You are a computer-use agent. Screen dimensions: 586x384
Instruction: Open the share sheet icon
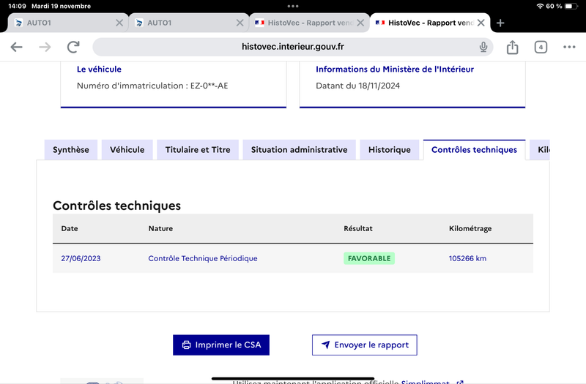click(x=512, y=47)
